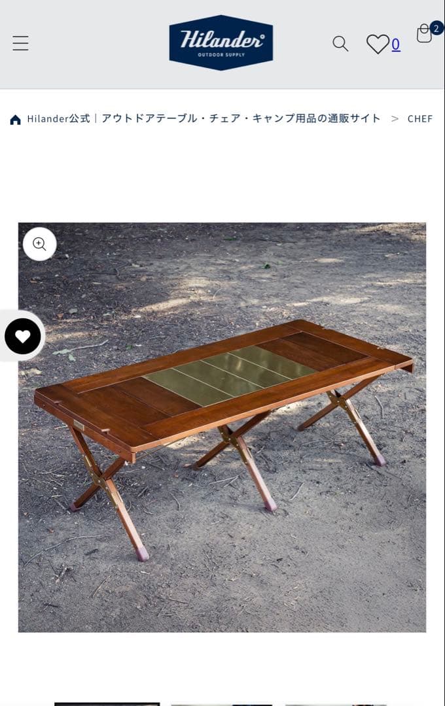Zoom product photo with magnifier-plus icon

click(x=40, y=244)
